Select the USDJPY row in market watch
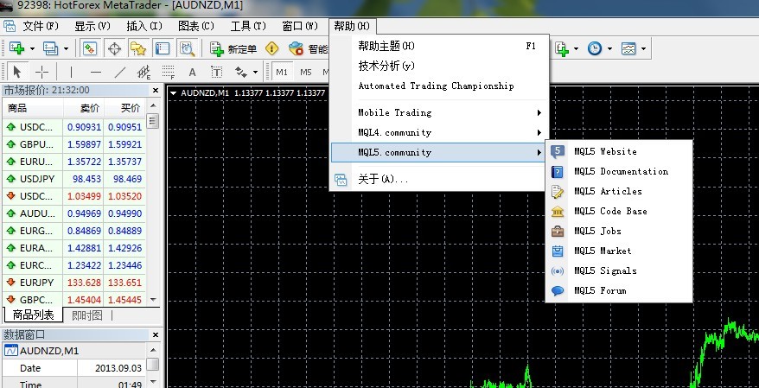Viewport: 759px width, 388px height. [74, 179]
